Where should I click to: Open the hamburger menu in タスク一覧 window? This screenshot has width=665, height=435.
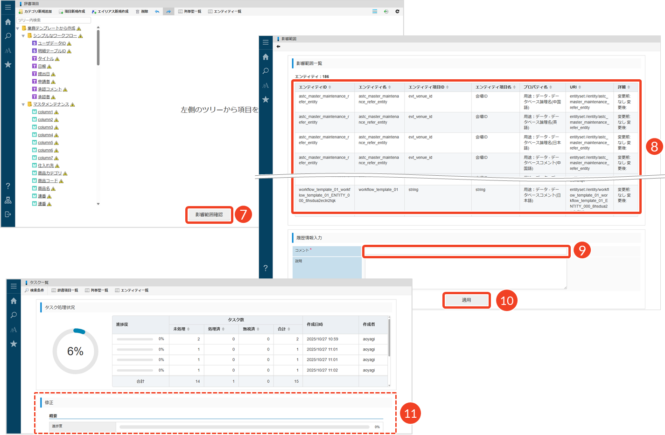[x=14, y=286]
